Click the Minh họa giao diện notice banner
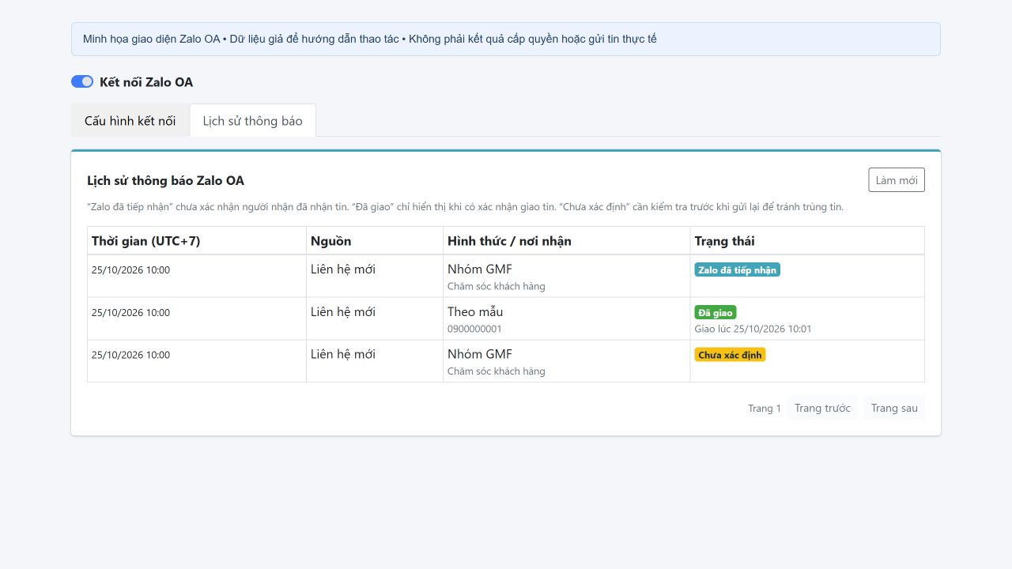The height and width of the screenshot is (569, 1012). pyautogui.click(x=506, y=39)
